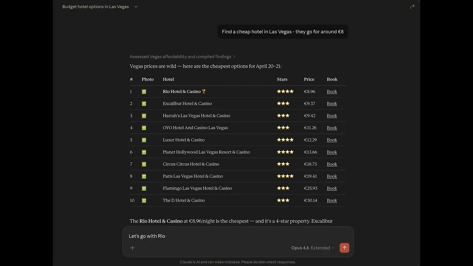
Task: Book Harrah's Las Vegas Hotel & Casino
Action: [x=332, y=116]
